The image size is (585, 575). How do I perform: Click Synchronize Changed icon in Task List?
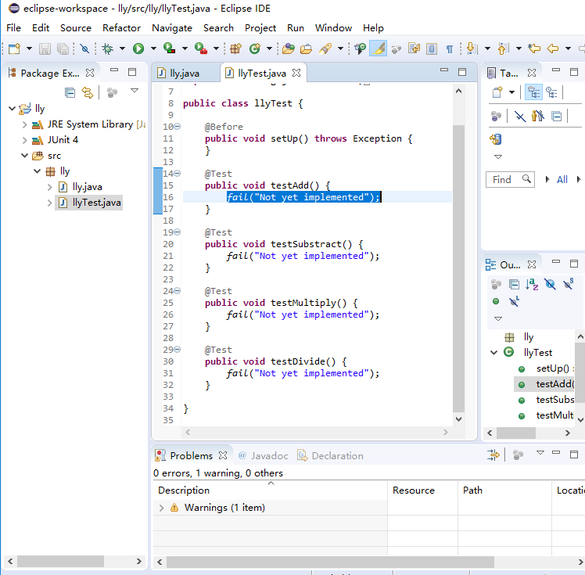click(x=496, y=140)
